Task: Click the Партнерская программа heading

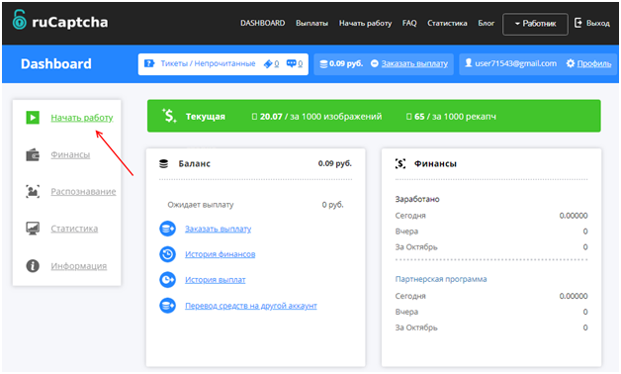Action: (441, 279)
